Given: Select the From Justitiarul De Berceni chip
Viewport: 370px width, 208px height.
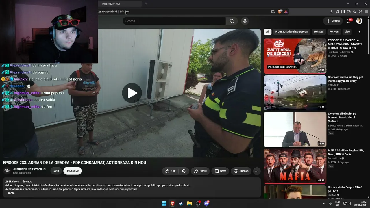Looking at the screenshot, I should 292,32.
